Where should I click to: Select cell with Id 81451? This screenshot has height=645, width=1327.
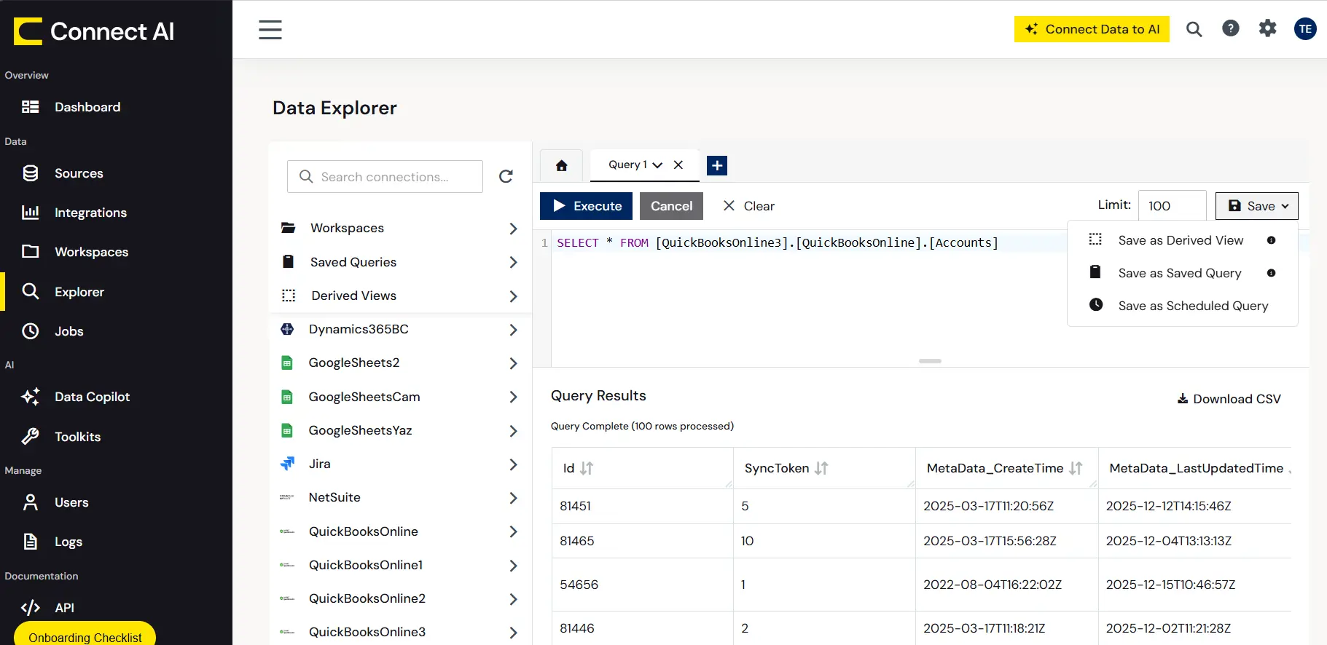643,506
